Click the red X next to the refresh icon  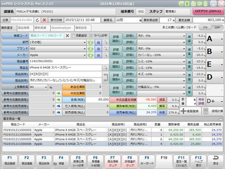44,20
